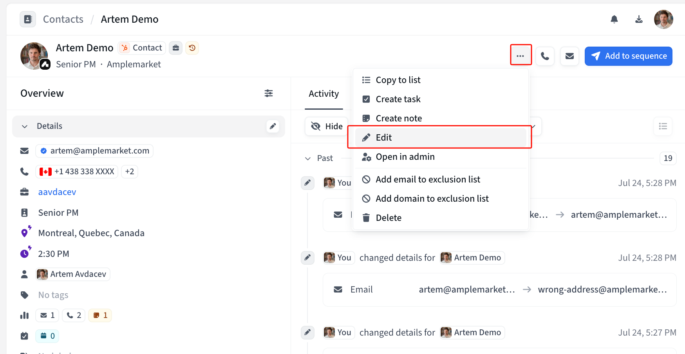Click the Artem Avdacev owner chip
The width and height of the screenshot is (685, 354).
pyautogui.click(x=73, y=274)
